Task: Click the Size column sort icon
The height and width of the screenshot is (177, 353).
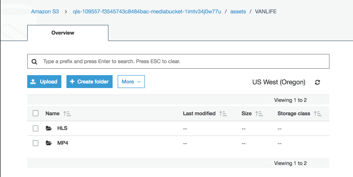Action: [x=259, y=113]
